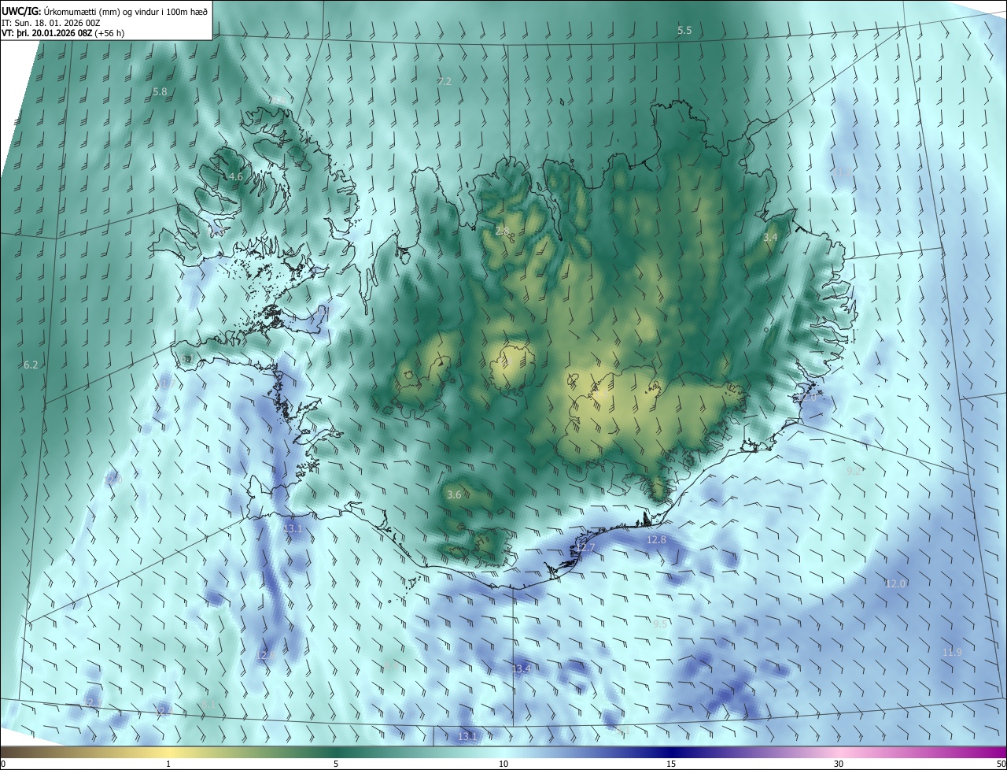Select the 5.8 value label
Screen dimensions: 1007x770
[x=160, y=92]
